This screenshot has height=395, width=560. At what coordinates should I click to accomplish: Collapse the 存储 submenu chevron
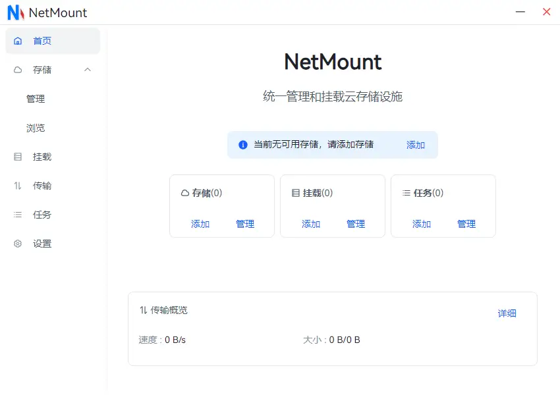pyautogui.click(x=88, y=70)
